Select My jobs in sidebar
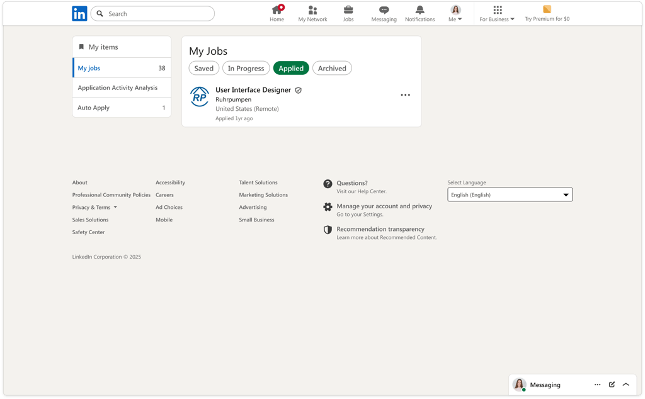 pos(122,68)
